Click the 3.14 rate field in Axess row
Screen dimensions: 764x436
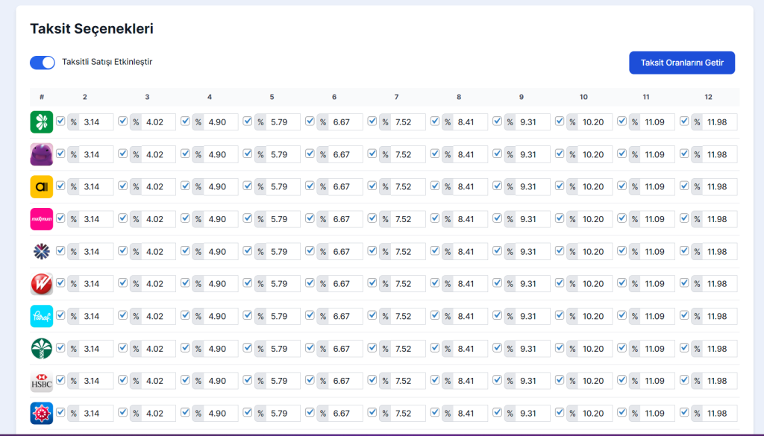click(97, 187)
